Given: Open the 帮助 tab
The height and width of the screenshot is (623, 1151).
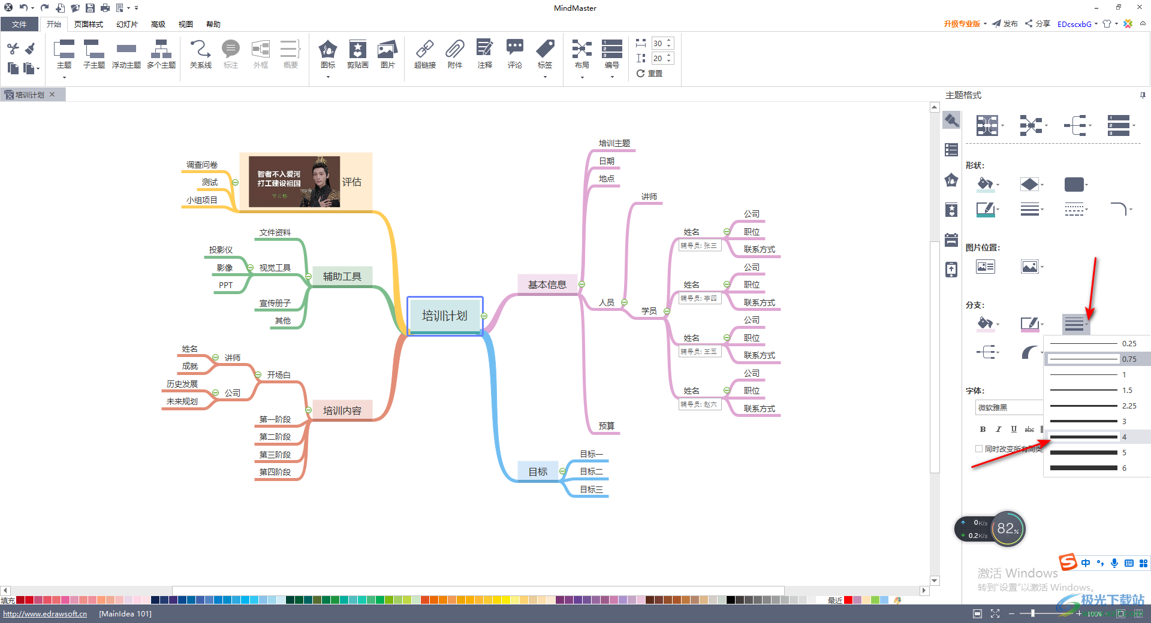Looking at the screenshot, I should click(213, 24).
